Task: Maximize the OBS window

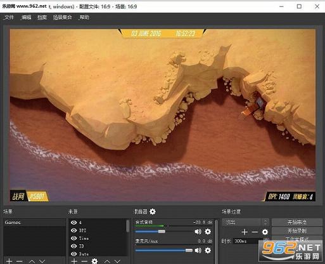Action: [299, 6]
